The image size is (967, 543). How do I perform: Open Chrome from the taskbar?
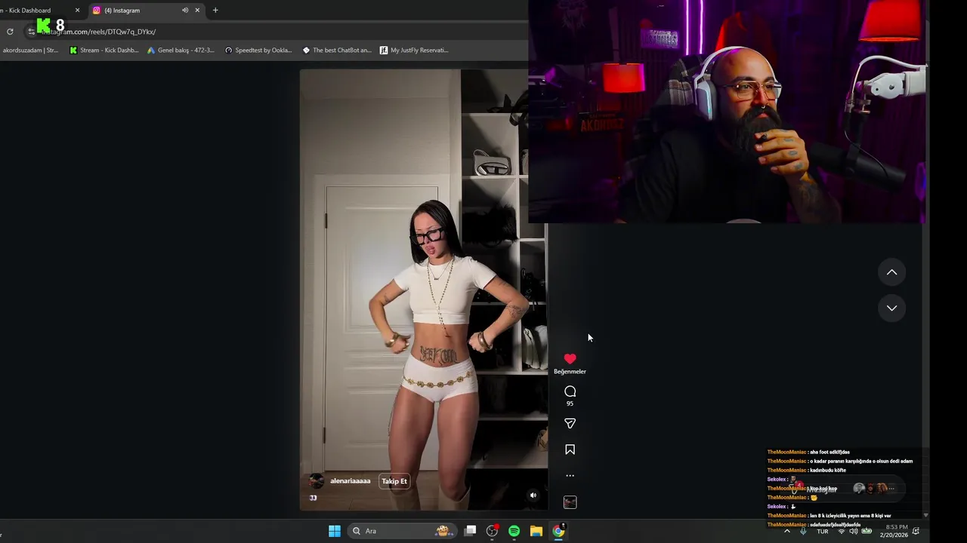(558, 531)
